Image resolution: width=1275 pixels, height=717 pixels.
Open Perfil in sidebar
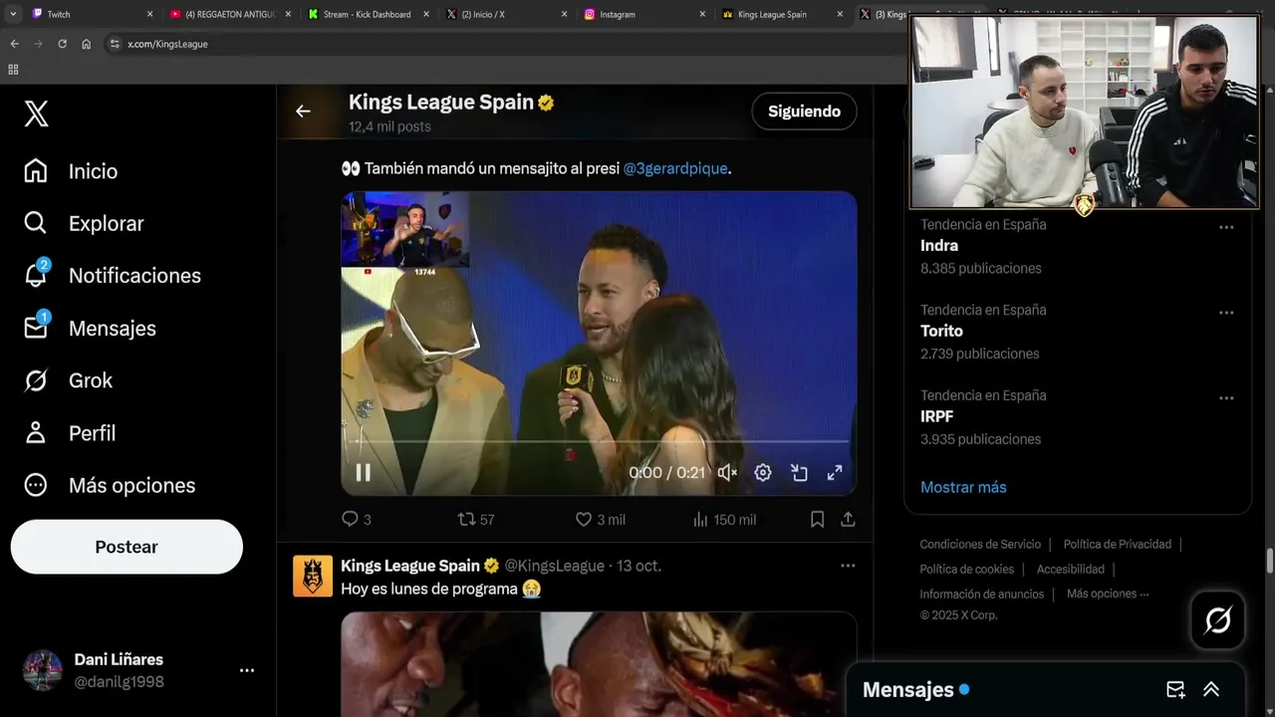(x=70, y=433)
